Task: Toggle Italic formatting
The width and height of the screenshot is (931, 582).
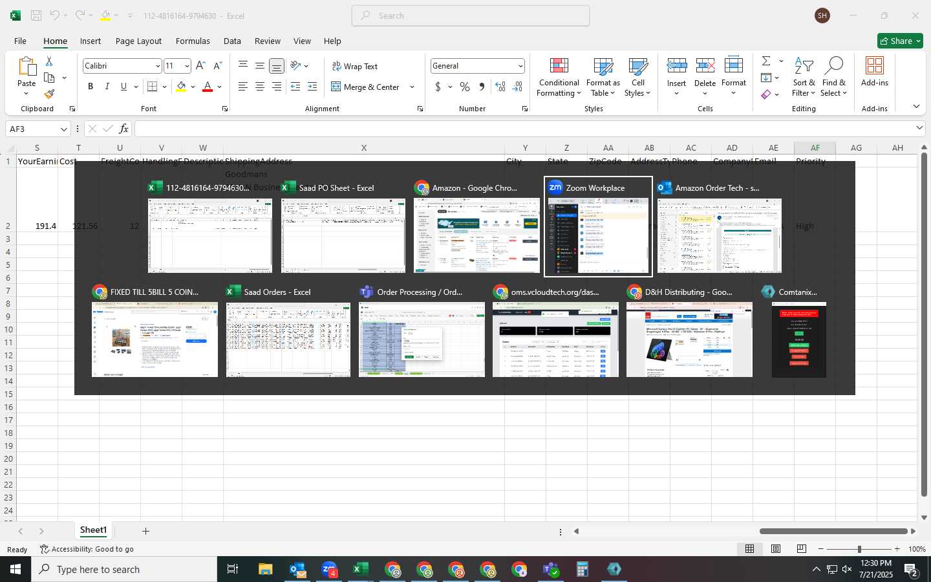Action: tap(107, 87)
